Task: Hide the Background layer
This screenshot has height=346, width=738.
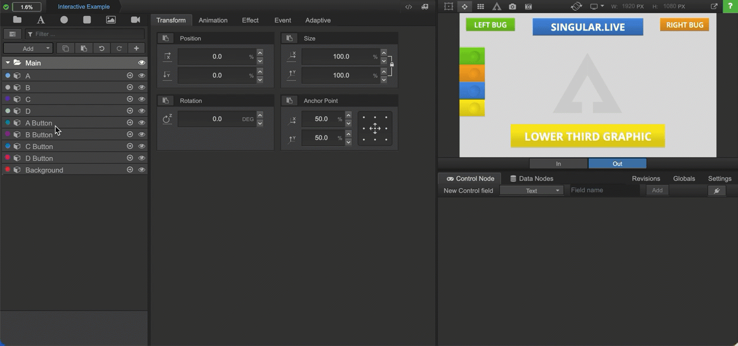Action: (142, 170)
